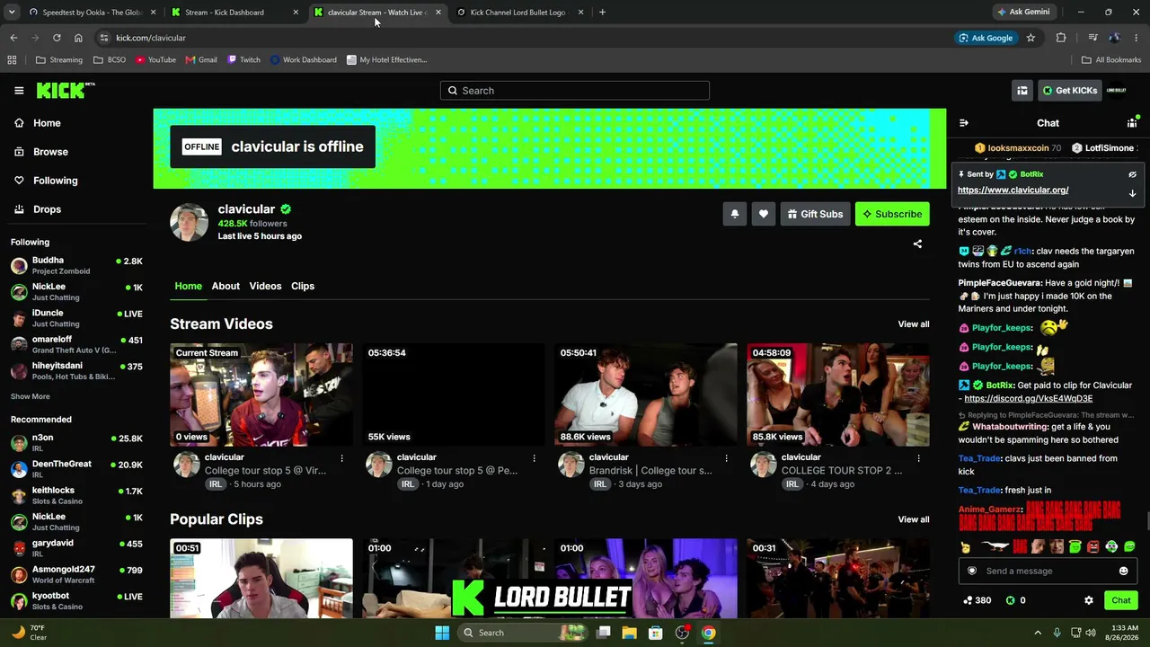This screenshot has width=1150, height=647.
Task: Follow clavicular with the heart button
Action: click(764, 214)
